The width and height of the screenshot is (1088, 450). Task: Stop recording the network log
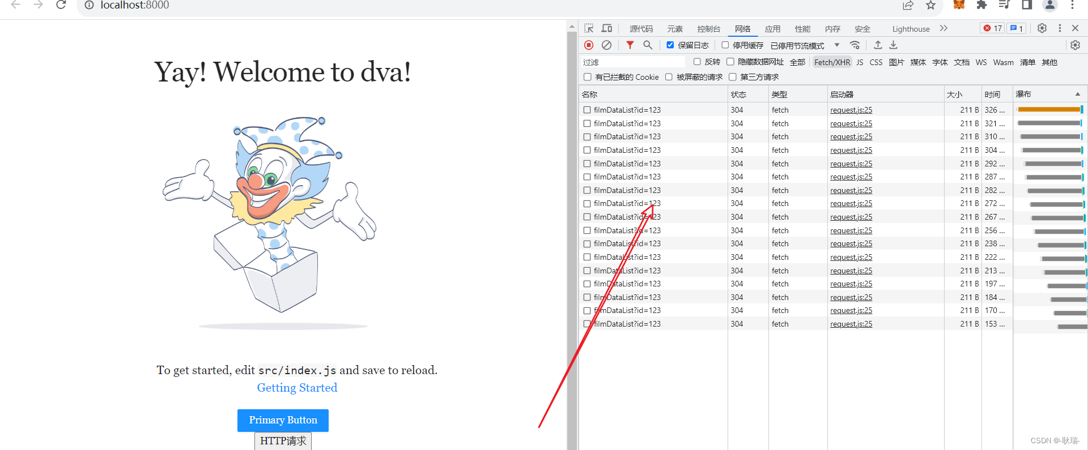click(x=589, y=45)
